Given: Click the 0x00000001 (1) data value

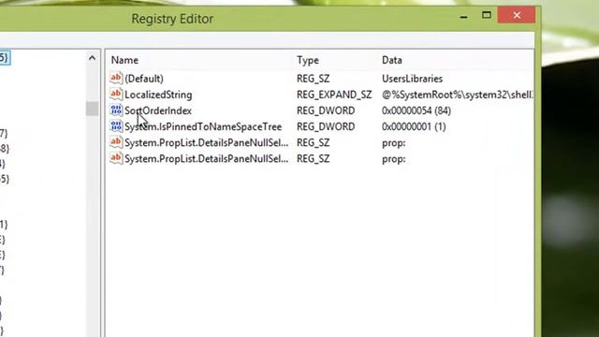Looking at the screenshot, I should [414, 127].
